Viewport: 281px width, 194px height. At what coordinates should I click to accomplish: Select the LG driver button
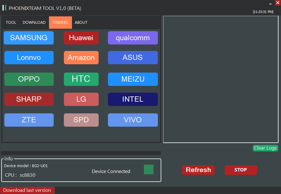click(81, 99)
